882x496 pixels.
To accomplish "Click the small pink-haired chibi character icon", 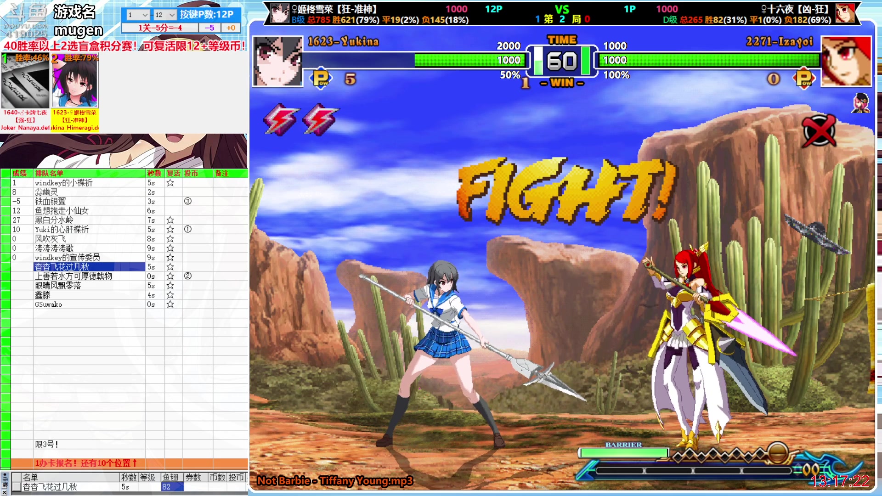I will coord(861,102).
